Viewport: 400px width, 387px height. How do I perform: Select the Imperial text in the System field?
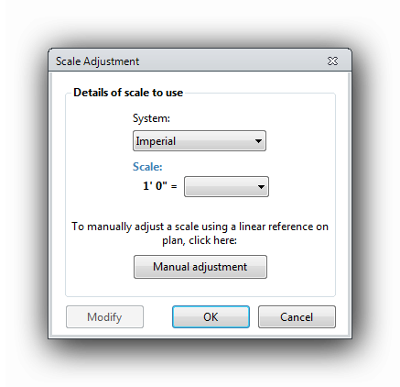click(x=156, y=141)
